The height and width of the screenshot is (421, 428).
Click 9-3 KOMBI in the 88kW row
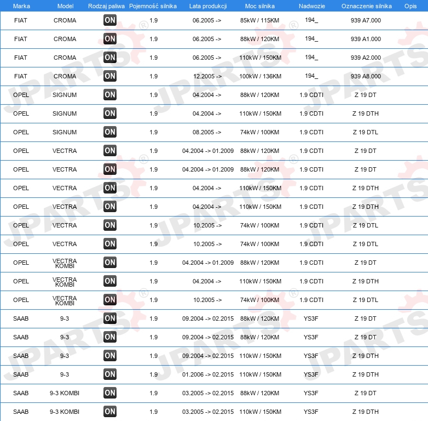click(x=65, y=393)
